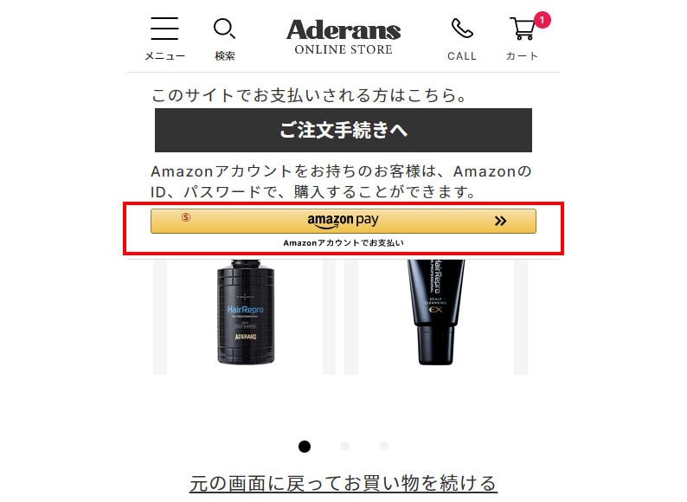This screenshot has width=687, height=502.
Task: Tap the カート text label
Action: [522, 56]
